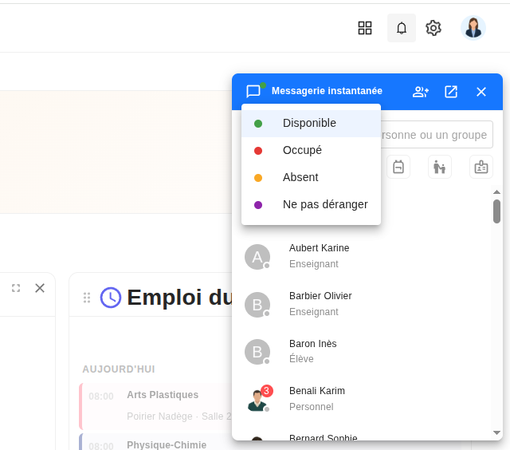Viewport: 510px width, 450px height.
Task: Open the user profile avatar
Action: [473, 28]
